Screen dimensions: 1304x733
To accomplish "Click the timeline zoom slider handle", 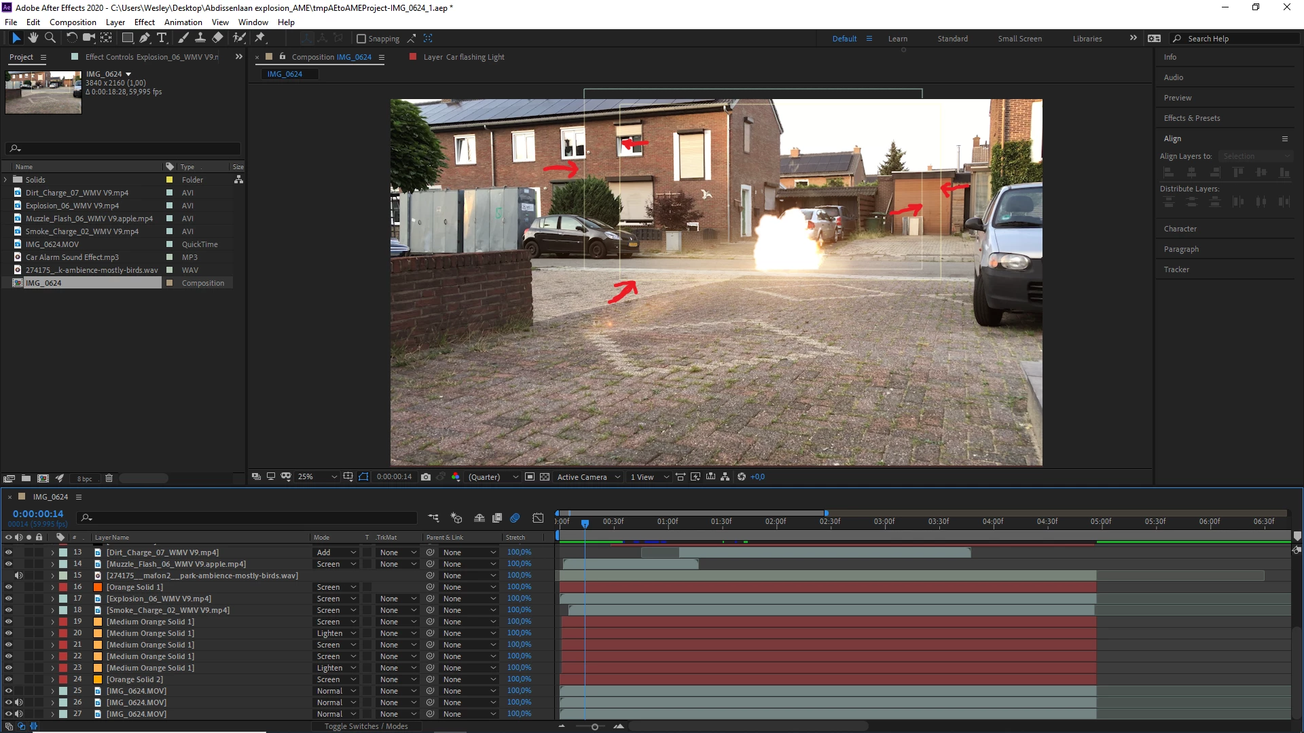I will pyautogui.click(x=595, y=727).
